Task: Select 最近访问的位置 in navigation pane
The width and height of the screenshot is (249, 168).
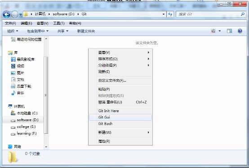Action: [x=27, y=39]
